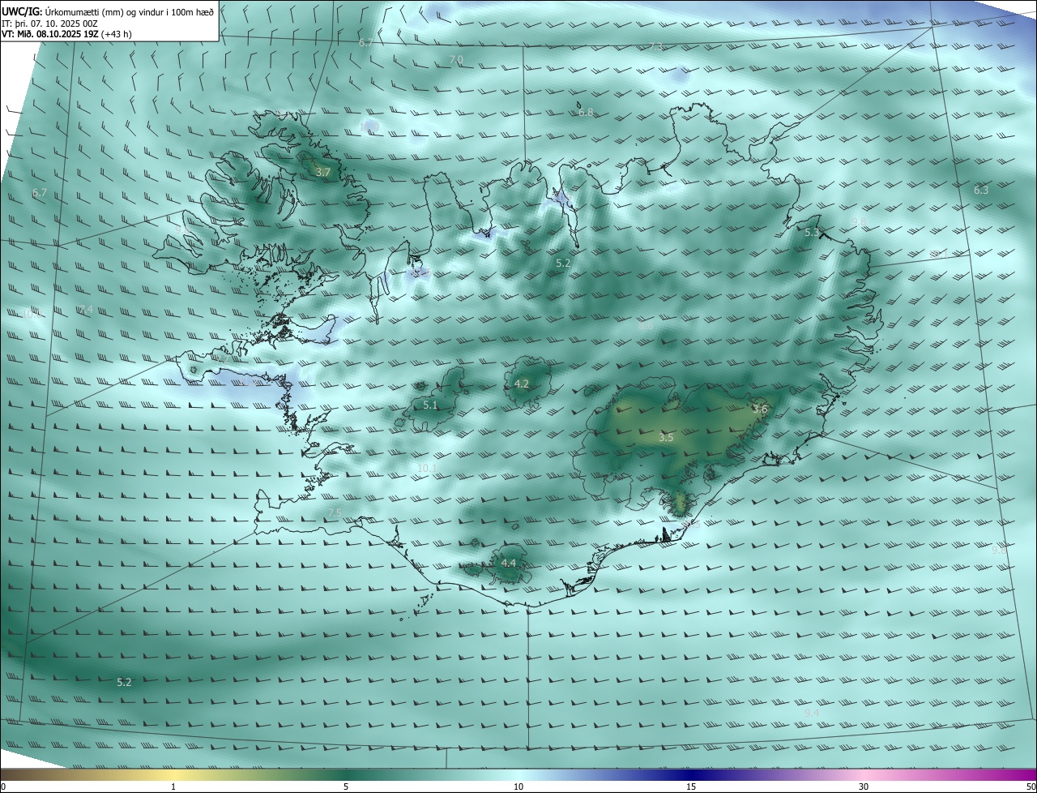Click the 4.2 value on the map
The height and width of the screenshot is (793, 1037).
pos(522,384)
